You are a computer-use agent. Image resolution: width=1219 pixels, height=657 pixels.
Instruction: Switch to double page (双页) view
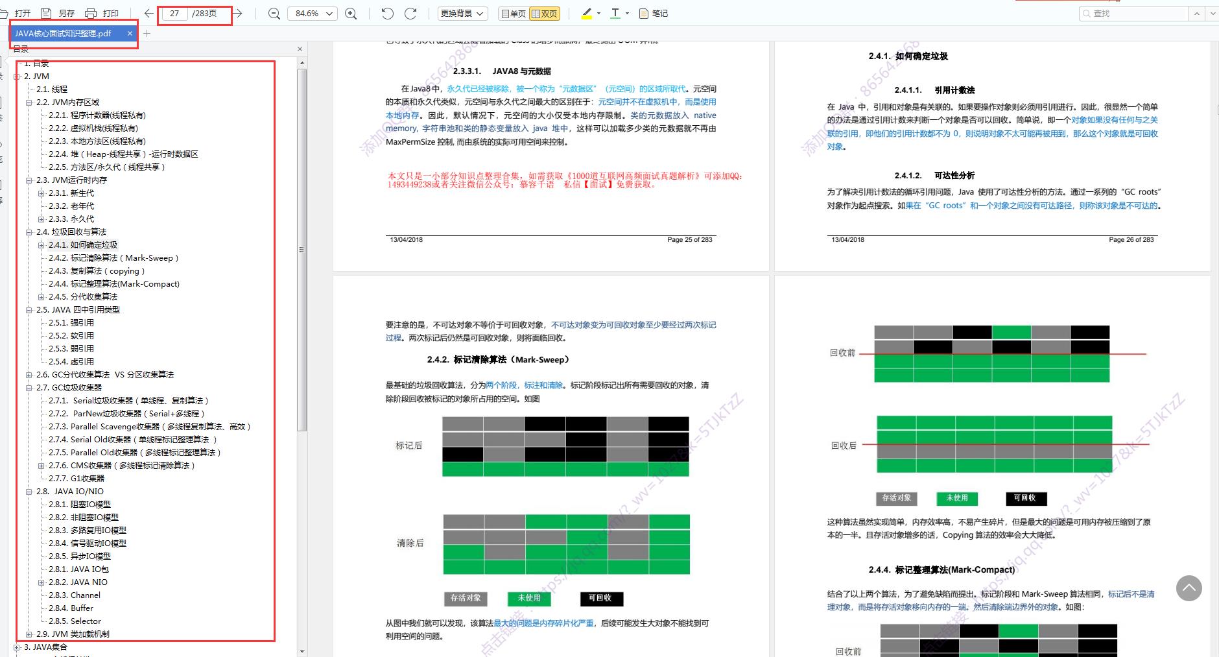544,13
